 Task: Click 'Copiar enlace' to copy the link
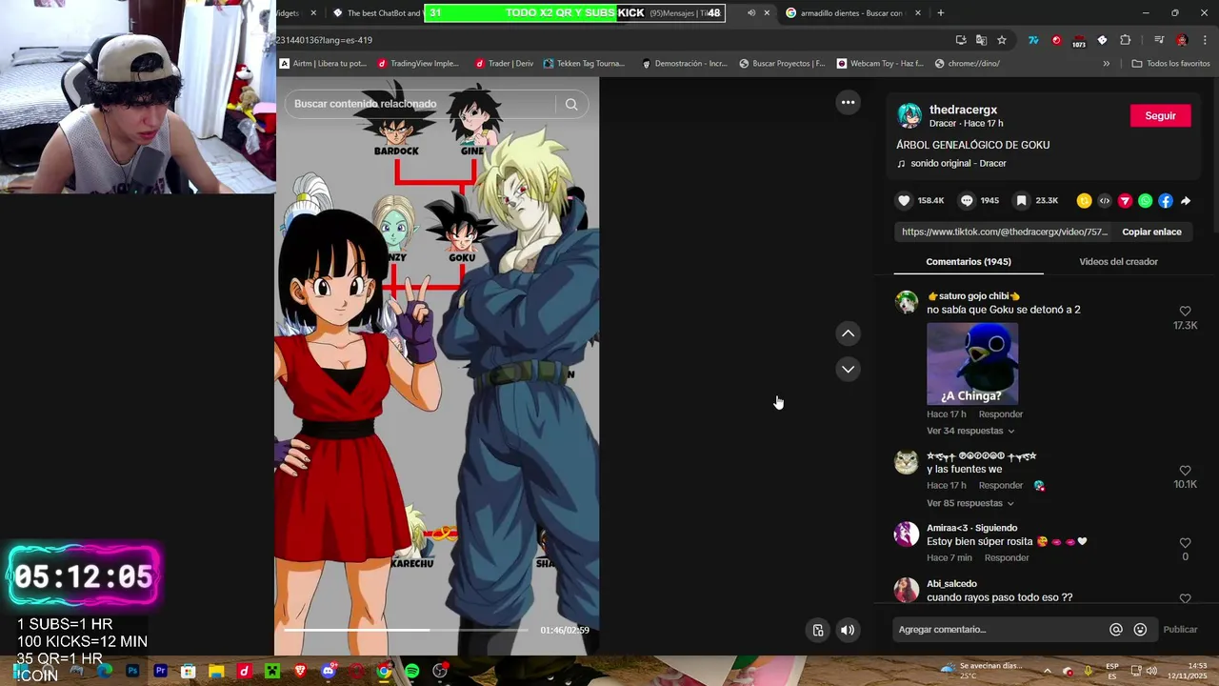point(1151,232)
